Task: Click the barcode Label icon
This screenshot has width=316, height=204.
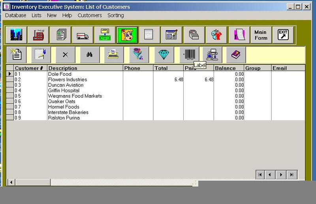Action: (x=189, y=54)
